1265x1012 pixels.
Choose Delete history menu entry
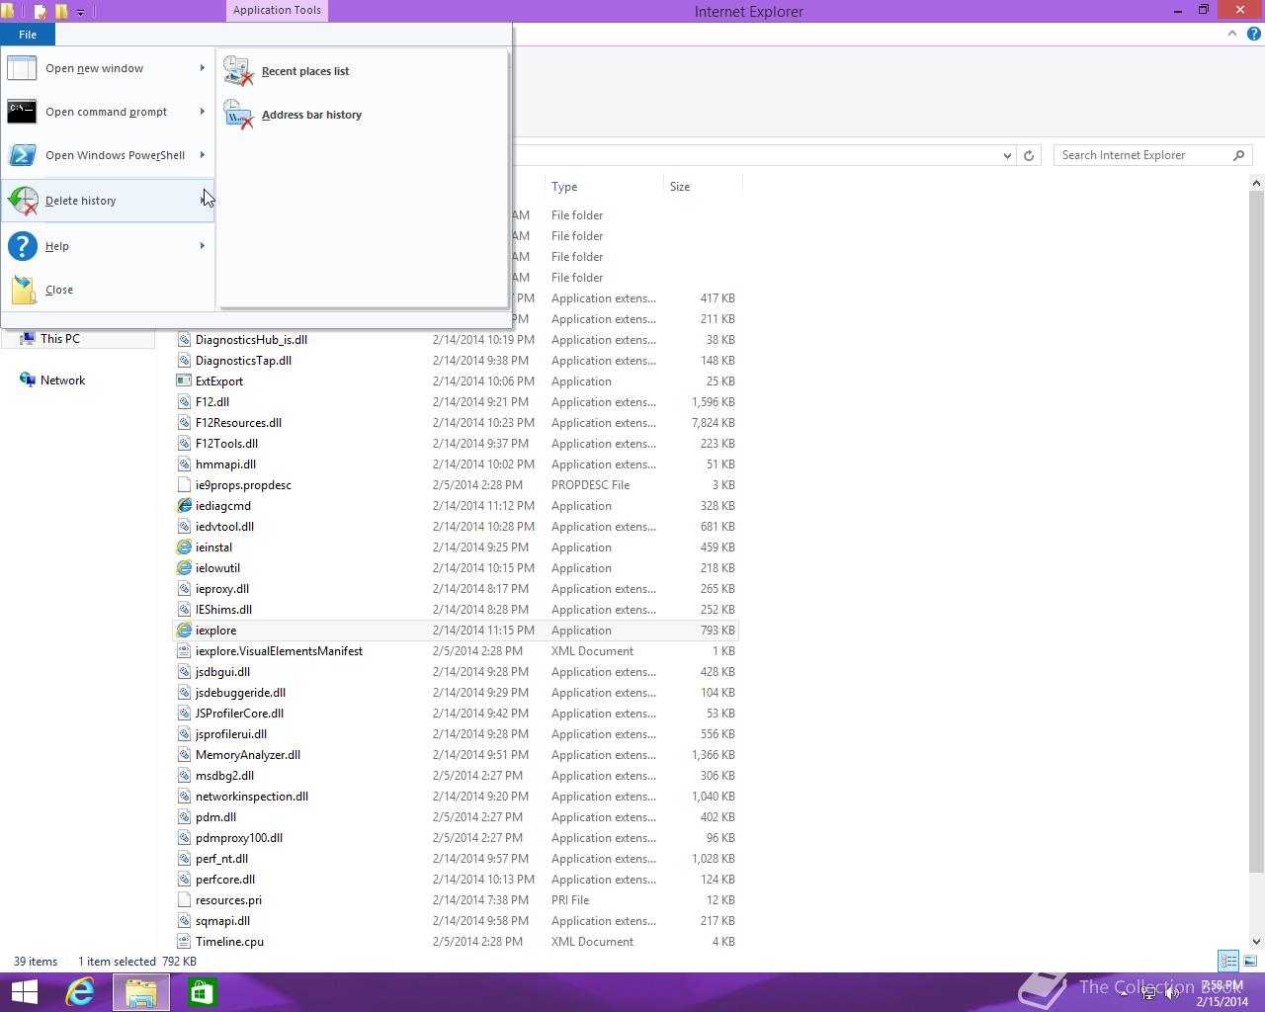[x=108, y=201]
